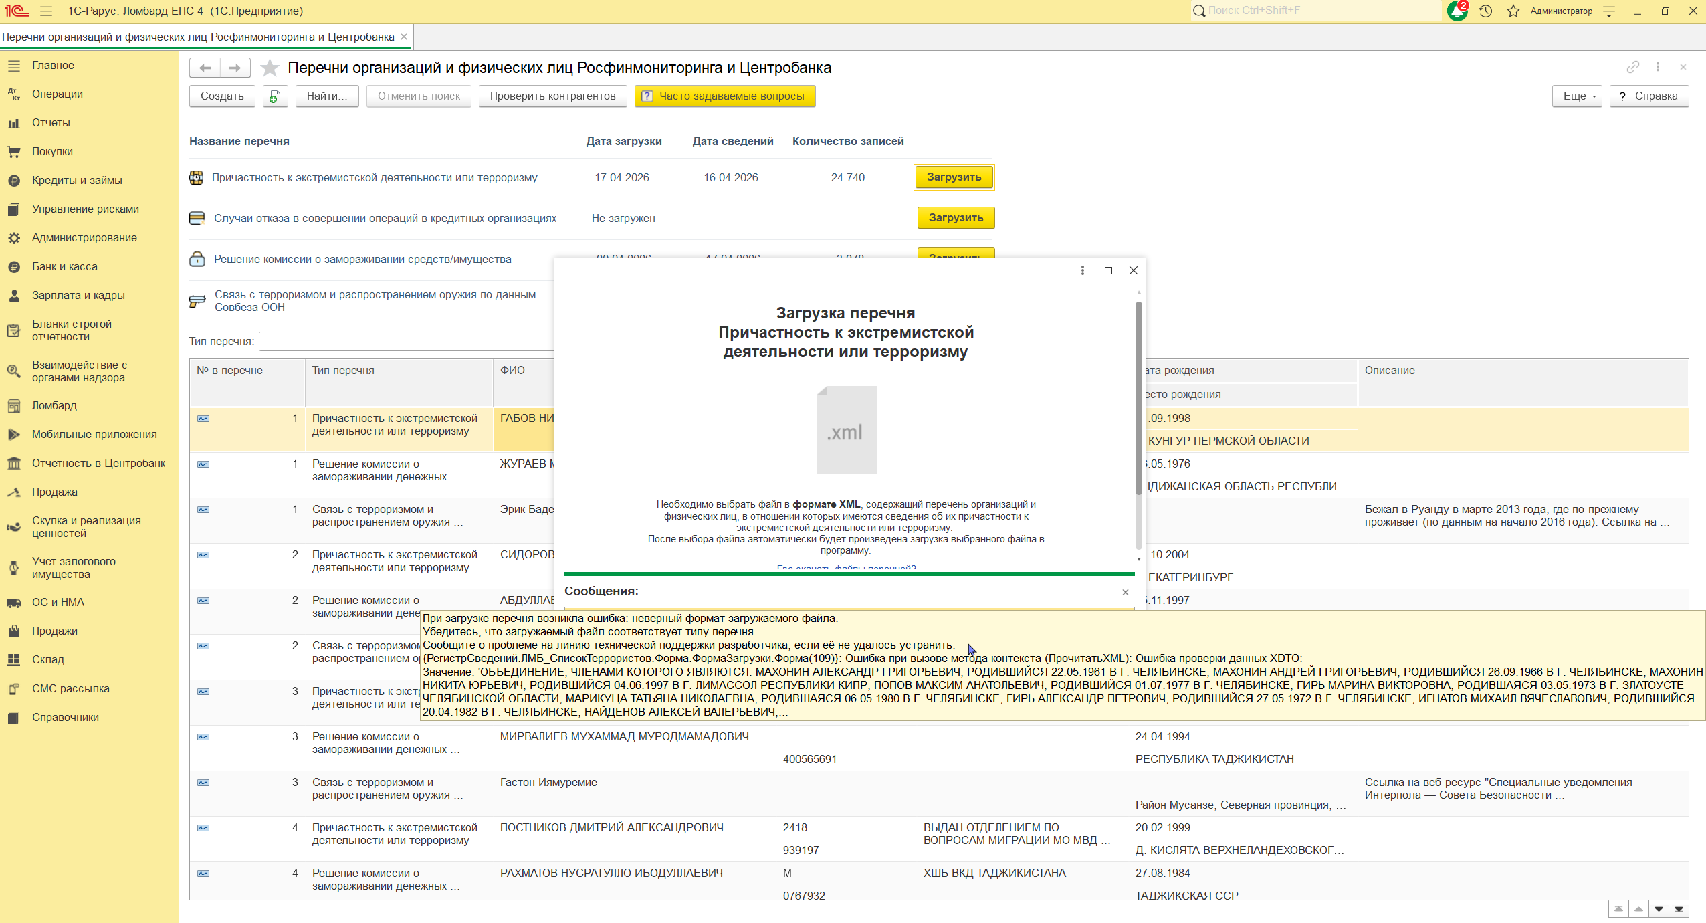Click Загрузить for Случаи отказа row
The height and width of the screenshot is (923, 1706).
(955, 218)
